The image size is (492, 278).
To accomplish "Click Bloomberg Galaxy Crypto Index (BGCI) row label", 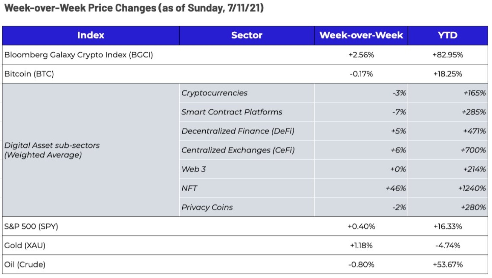I will pos(79,55).
